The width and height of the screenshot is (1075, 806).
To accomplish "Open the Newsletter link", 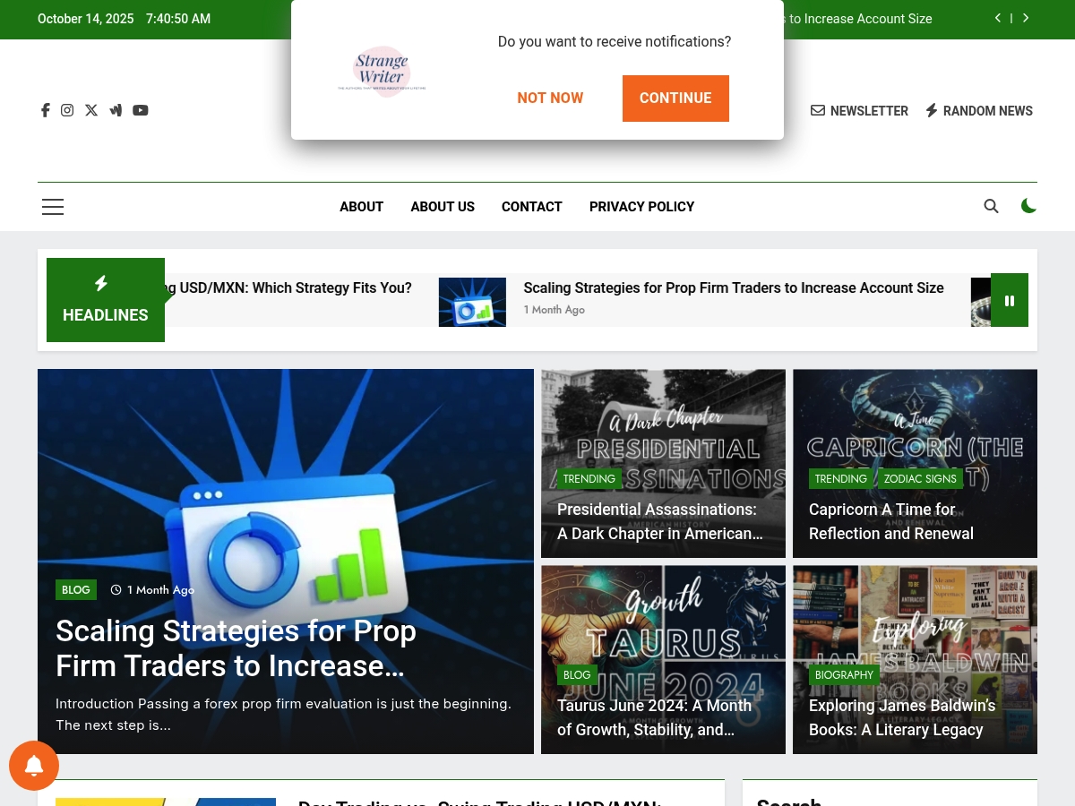I will [859, 111].
